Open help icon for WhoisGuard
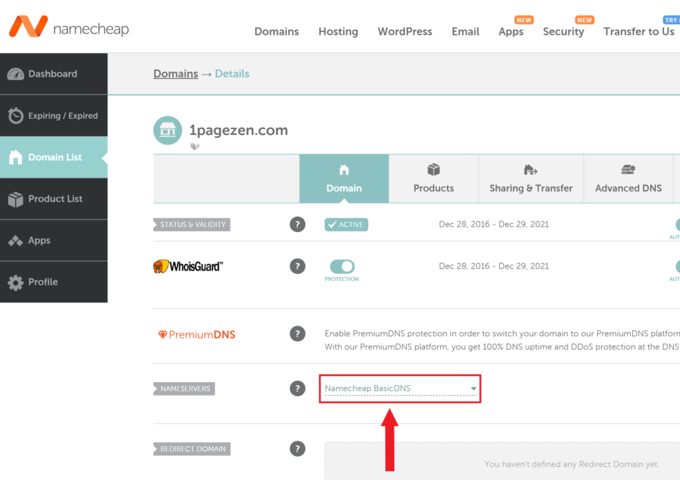This screenshot has height=480, width=680. coord(297,266)
